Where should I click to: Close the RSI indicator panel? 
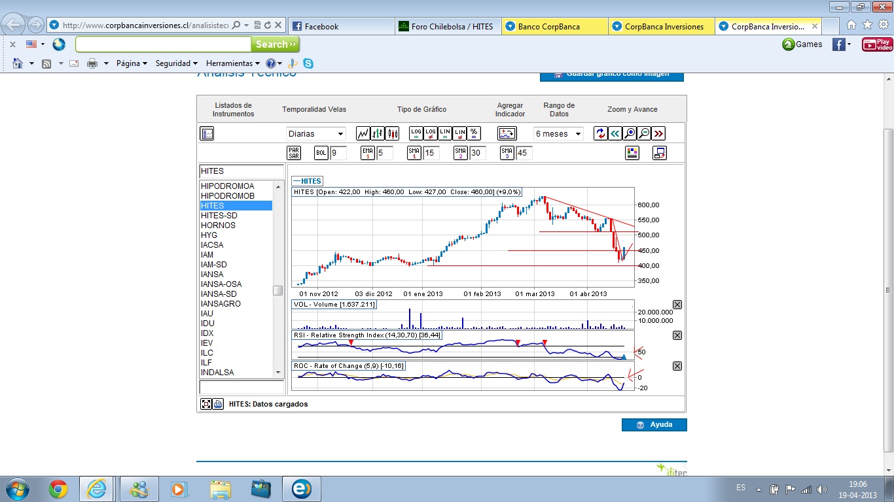[677, 335]
